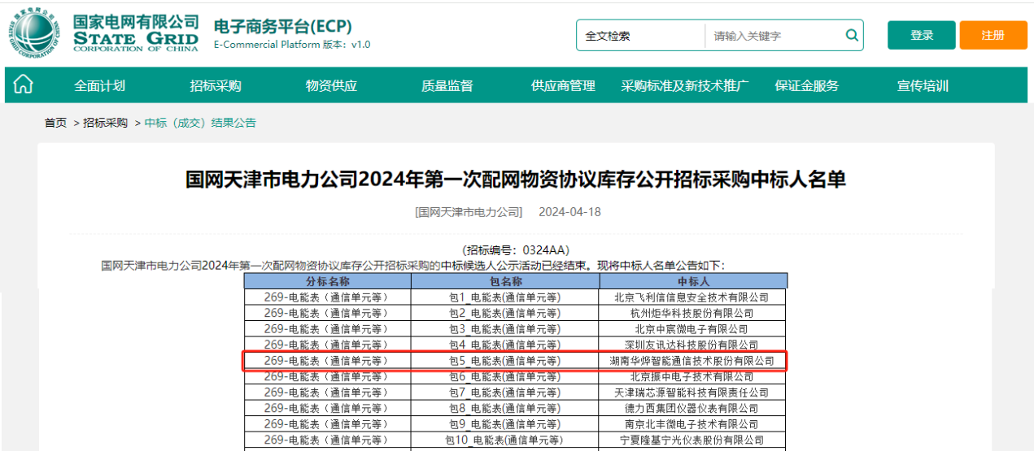Image resolution: width=1034 pixels, height=451 pixels.
Task: Click 深圳友讯达科技股份有限公司 cell
Action: click(693, 345)
